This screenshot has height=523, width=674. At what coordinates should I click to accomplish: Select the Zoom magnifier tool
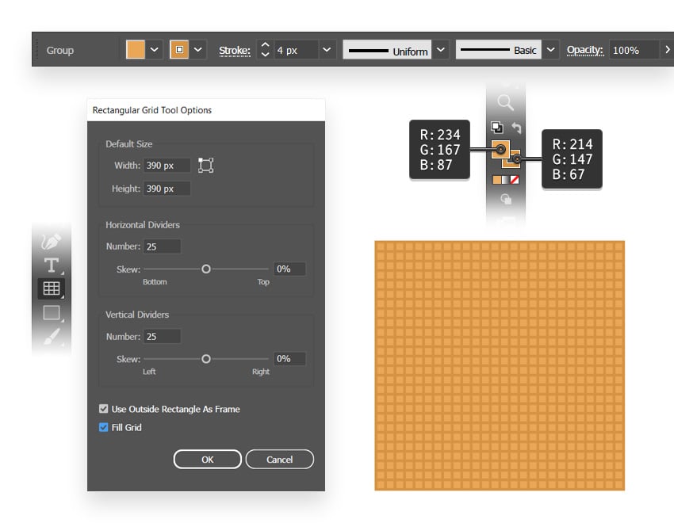coord(506,103)
